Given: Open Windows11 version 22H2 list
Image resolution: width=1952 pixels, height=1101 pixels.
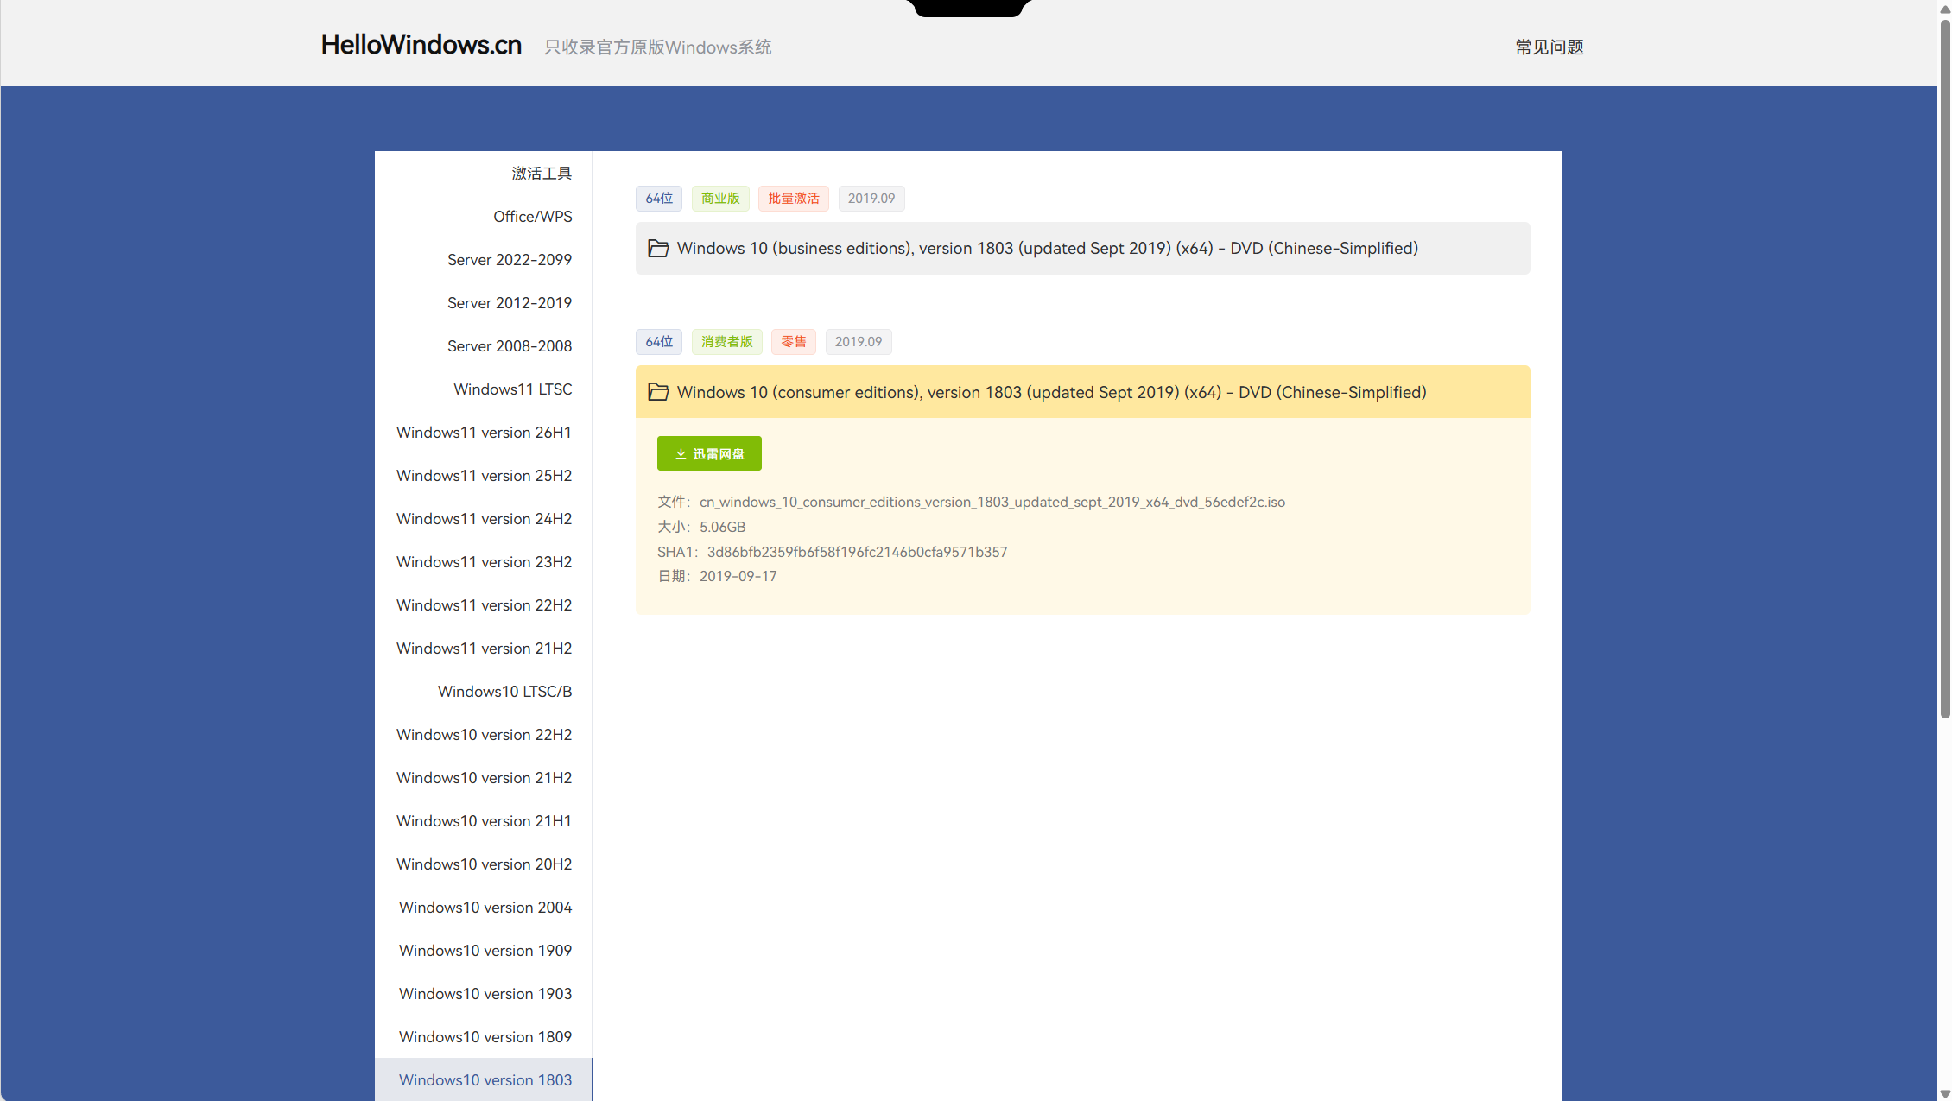Looking at the screenshot, I should [484, 604].
